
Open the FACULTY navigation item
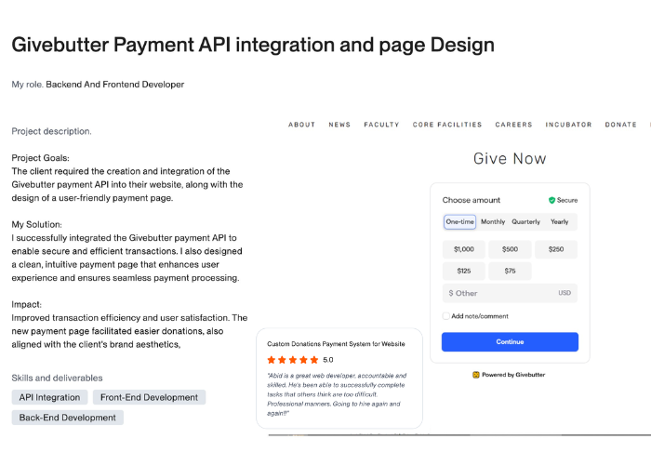(381, 125)
